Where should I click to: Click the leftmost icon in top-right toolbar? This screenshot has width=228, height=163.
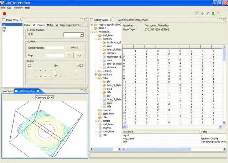197,14
